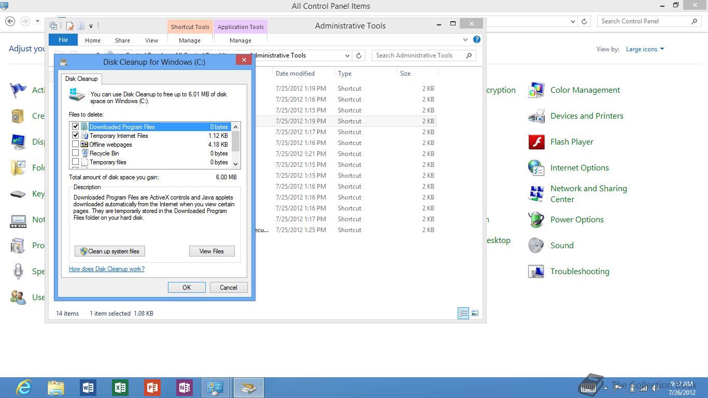Viewport: 708px width, 398px height.
Task: Select the Shortcut Tools Manage tab
Action: (190, 40)
